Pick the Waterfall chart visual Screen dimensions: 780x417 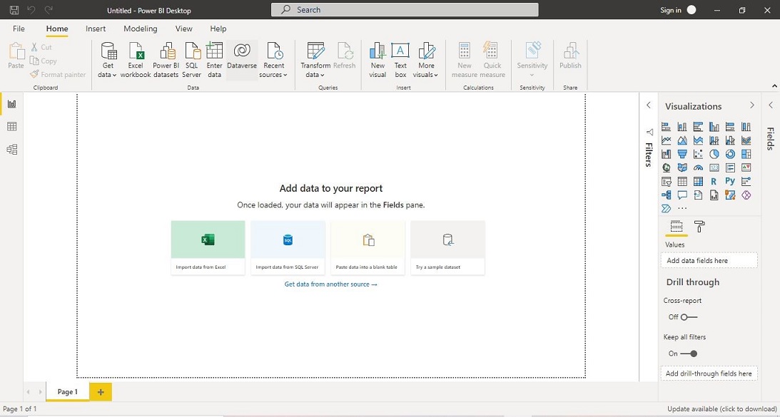(666, 154)
